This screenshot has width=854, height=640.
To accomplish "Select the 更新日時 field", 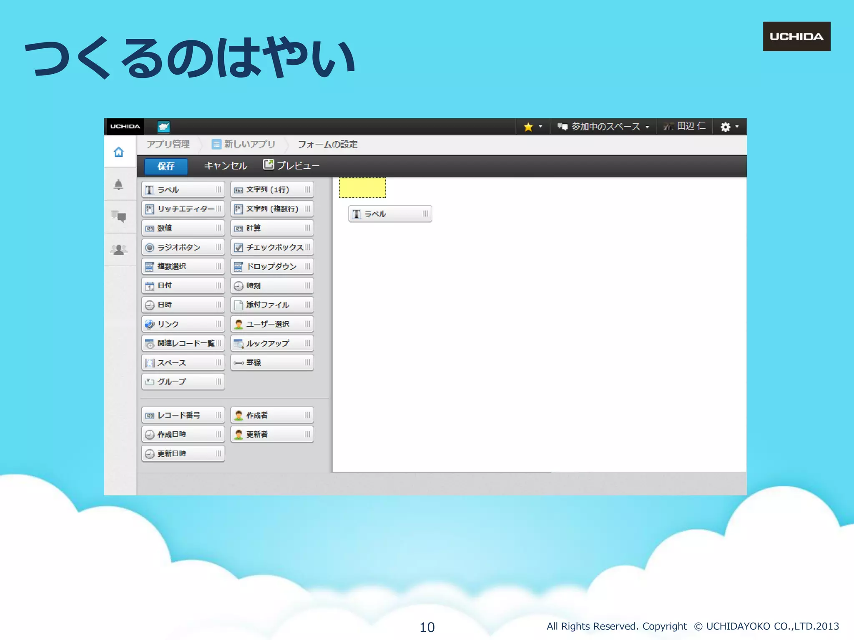I will click(183, 453).
